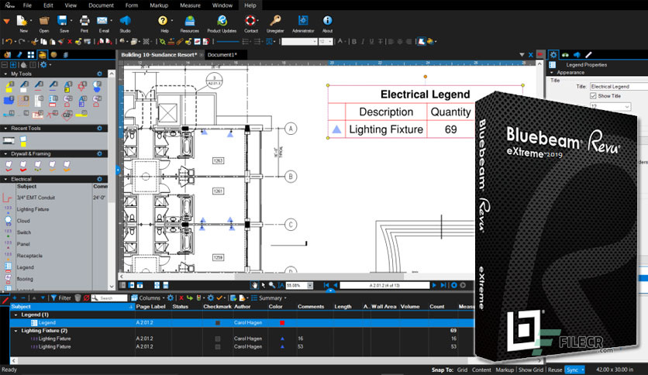Viewport: 648px width, 375px height.
Task: Click the Print icon
Action: point(84,21)
